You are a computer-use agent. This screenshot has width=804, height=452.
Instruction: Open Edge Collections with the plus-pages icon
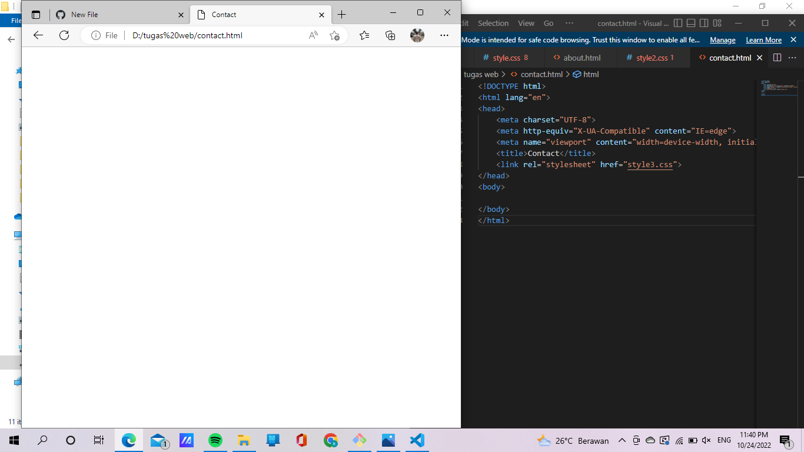[x=390, y=35]
